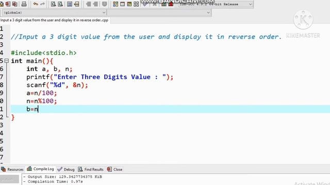Image resolution: width=330 pixels, height=185 pixels.
Task: Open the Profile Analysis chart icon
Action: (x=164, y=4)
